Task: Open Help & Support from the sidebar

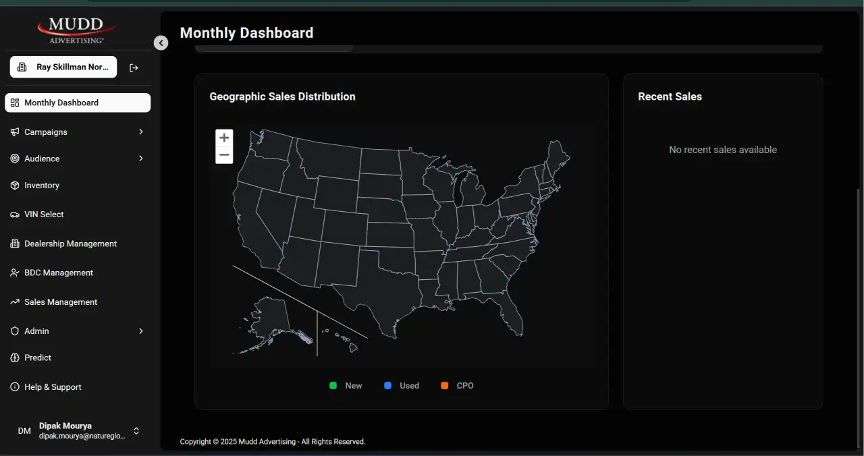Action: pyautogui.click(x=52, y=387)
